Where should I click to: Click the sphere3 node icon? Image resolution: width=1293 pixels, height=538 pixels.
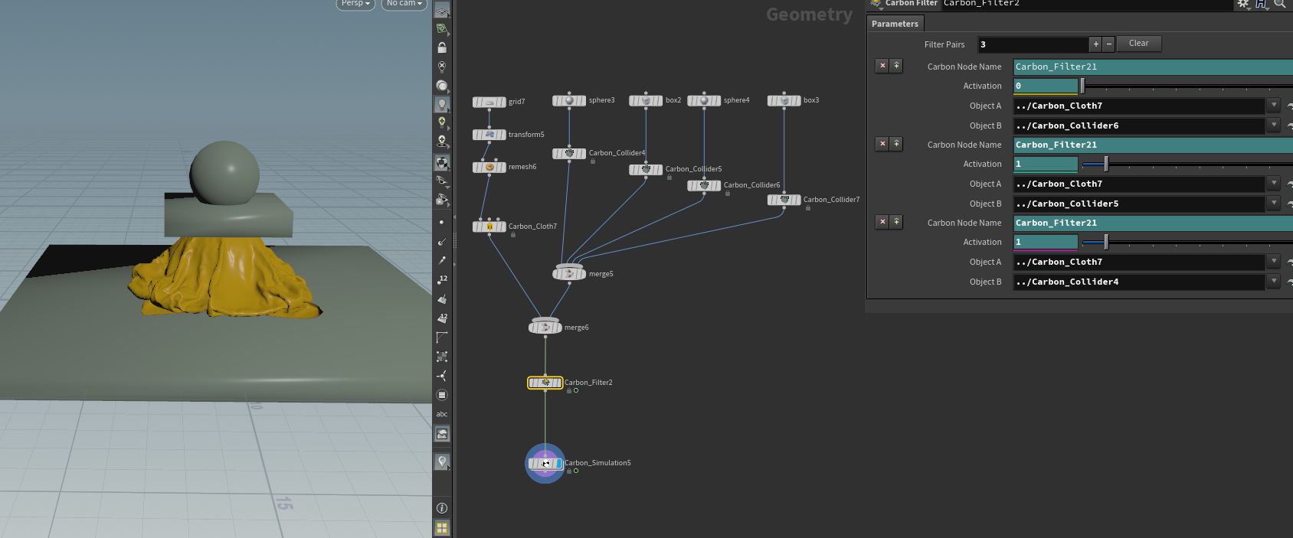click(x=569, y=100)
